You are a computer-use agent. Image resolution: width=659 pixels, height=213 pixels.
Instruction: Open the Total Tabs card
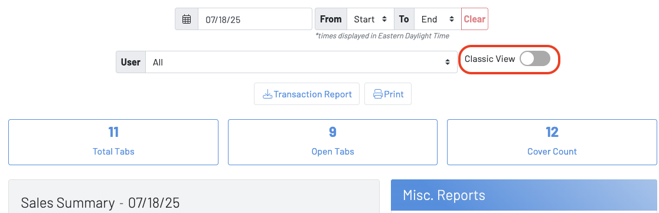tap(113, 142)
